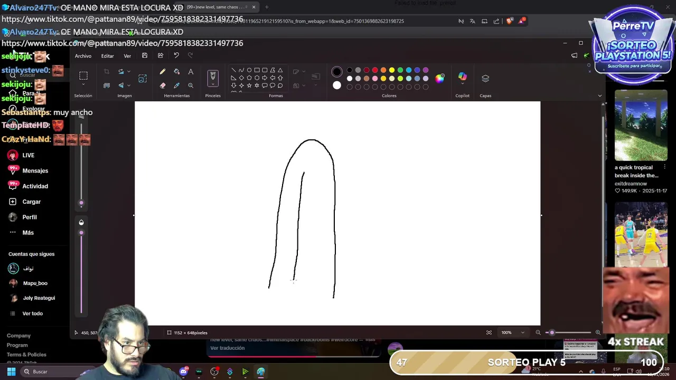Undo the last stroke
Image resolution: width=676 pixels, height=380 pixels.
(x=176, y=55)
